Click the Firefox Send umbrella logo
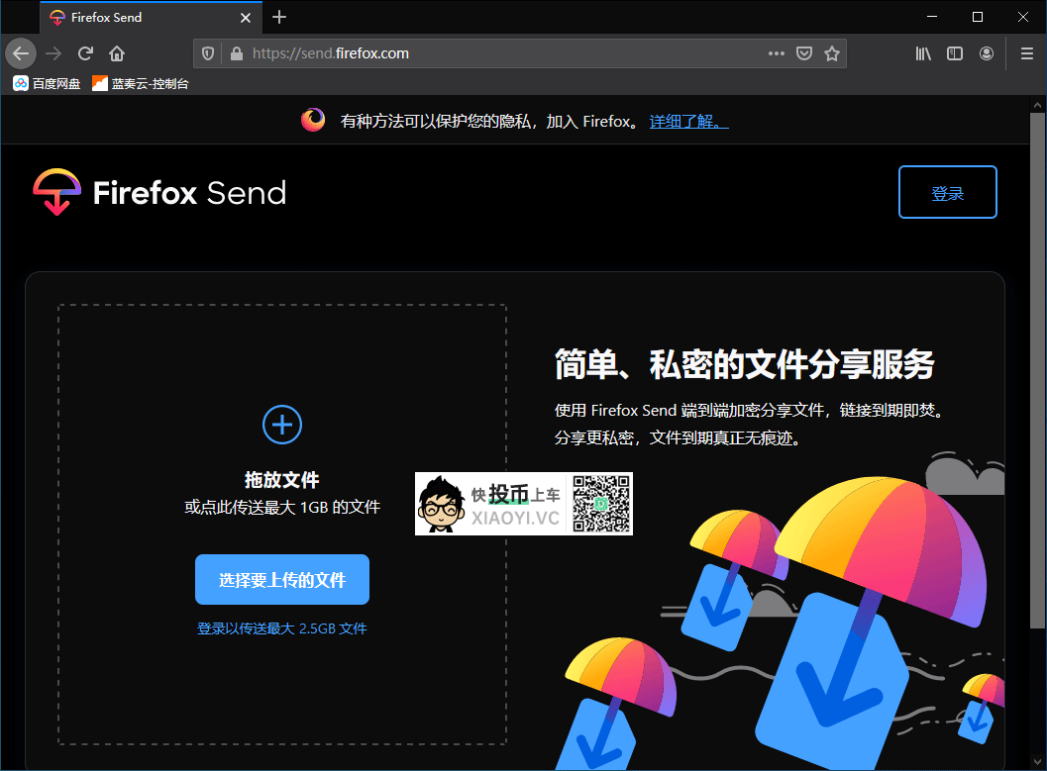This screenshot has height=771, width=1047. click(57, 192)
